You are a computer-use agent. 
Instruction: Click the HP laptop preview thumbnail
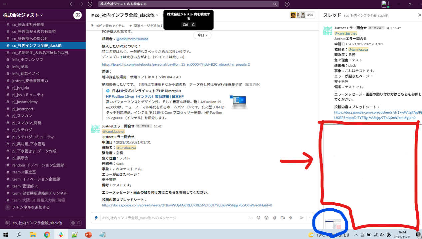coord(238,102)
